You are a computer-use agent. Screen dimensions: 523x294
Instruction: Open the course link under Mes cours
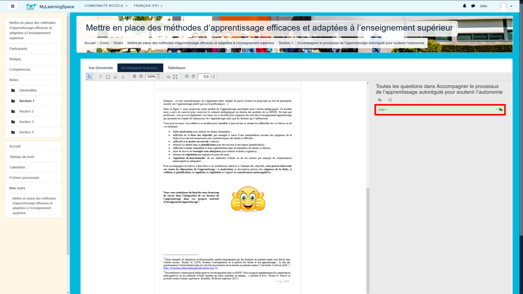click(34, 206)
